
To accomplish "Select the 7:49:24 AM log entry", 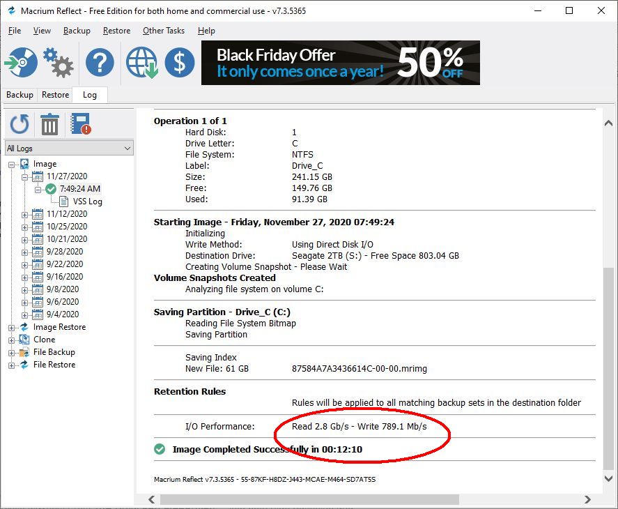I will [x=79, y=189].
